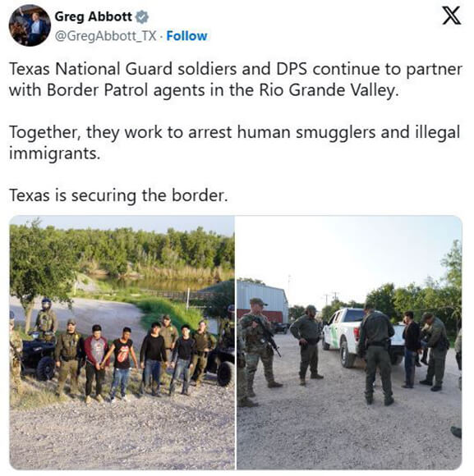Click the Rolling Stones tongue t-shirt
Image resolution: width=474 pixels, height=476 pixels.
tap(122, 354)
